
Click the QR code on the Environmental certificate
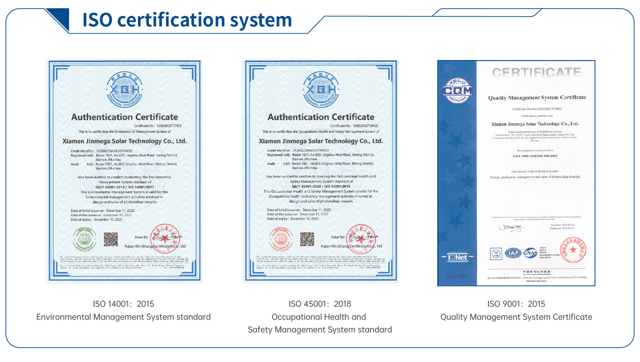111,239
